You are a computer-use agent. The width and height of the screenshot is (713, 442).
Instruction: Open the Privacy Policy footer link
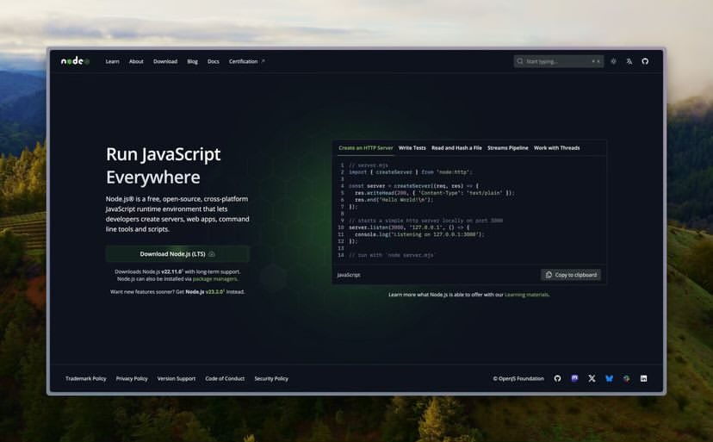132,379
